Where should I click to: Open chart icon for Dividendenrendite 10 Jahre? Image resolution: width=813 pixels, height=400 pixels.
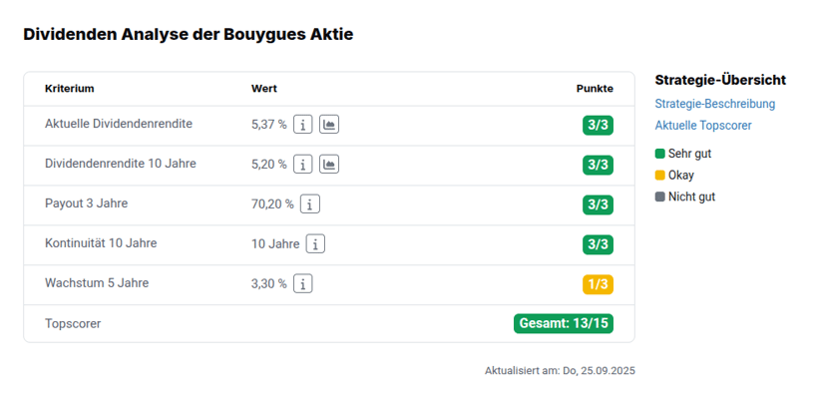point(329,165)
